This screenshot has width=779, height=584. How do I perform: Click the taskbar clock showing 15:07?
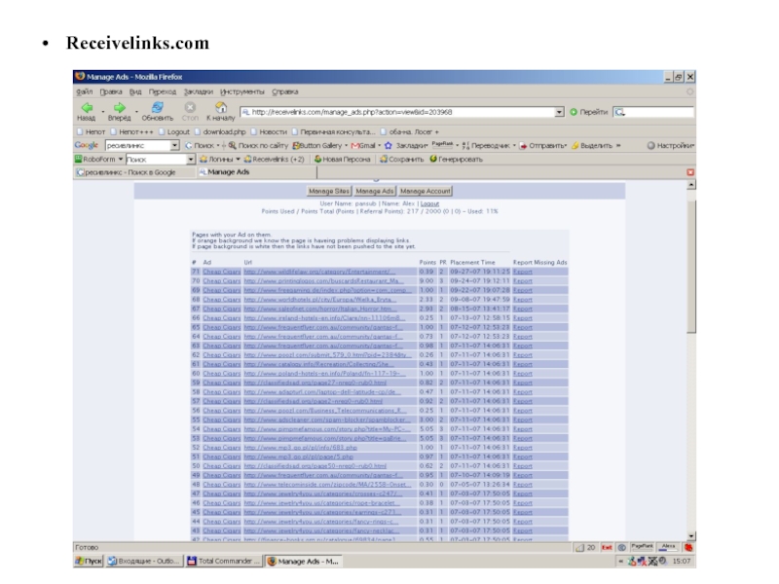681,562
